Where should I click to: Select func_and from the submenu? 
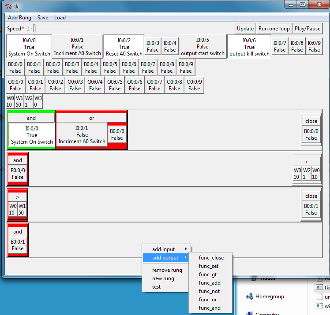point(211,308)
